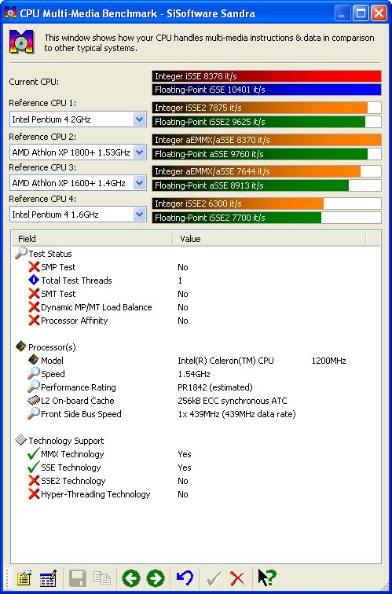This screenshot has width=392, height=594.
Task: Click the grayed checkmark OK icon
Action: point(214,578)
